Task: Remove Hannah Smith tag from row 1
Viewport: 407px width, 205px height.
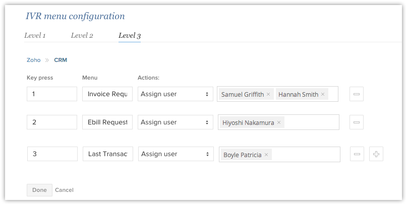Action: click(323, 94)
